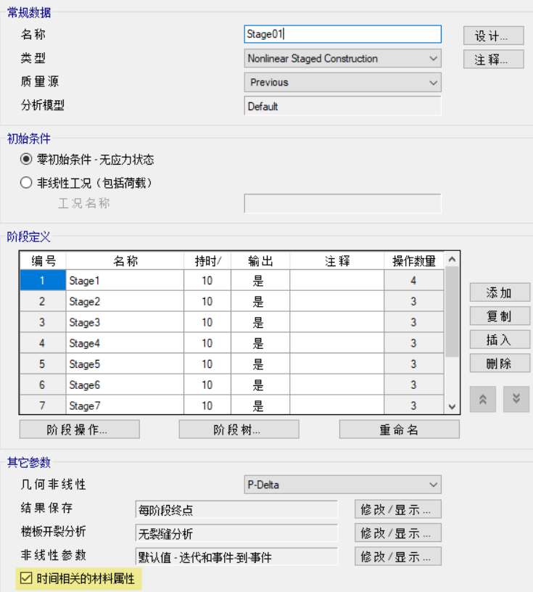
Task: Open the 阶段树... view
Action: click(239, 429)
